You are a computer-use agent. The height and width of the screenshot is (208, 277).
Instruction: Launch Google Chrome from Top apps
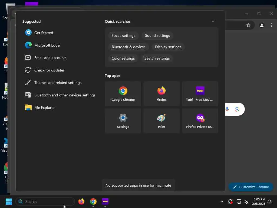pos(123,94)
